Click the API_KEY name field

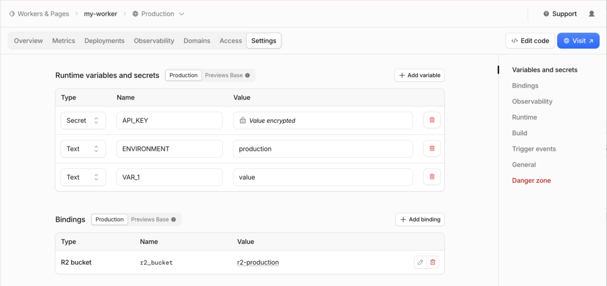[x=169, y=120]
